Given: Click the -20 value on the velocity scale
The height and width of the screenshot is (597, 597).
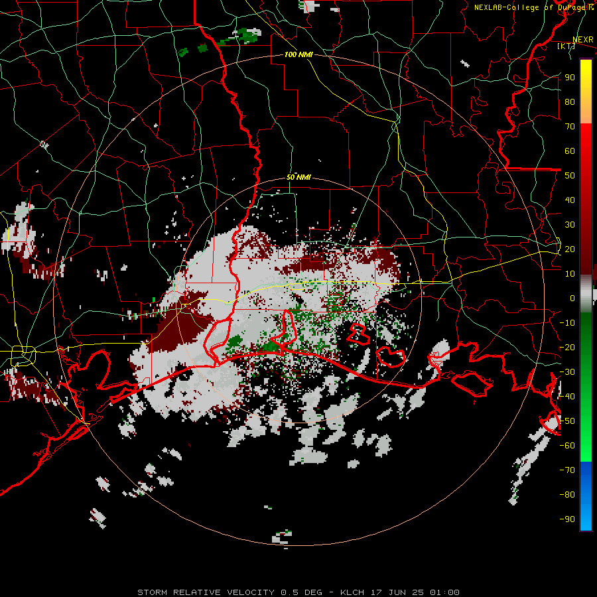Looking at the screenshot, I should coord(567,347).
